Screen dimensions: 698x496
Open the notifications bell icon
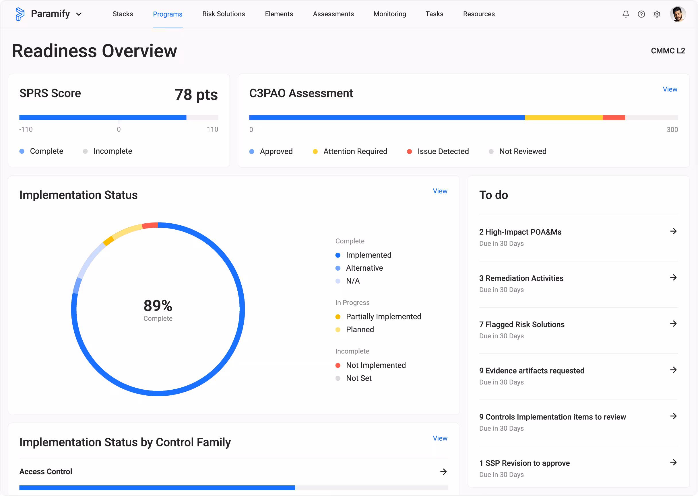tap(626, 14)
